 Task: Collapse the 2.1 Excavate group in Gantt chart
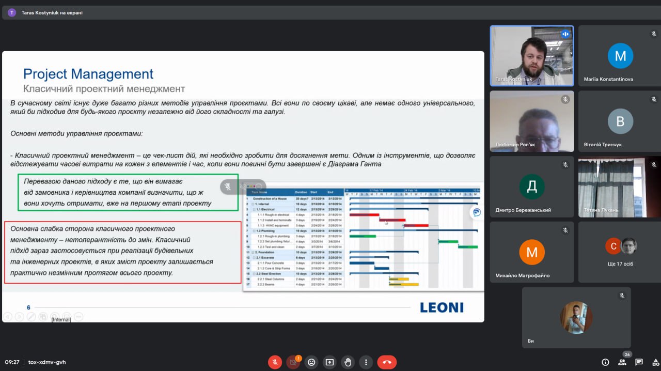point(254,257)
